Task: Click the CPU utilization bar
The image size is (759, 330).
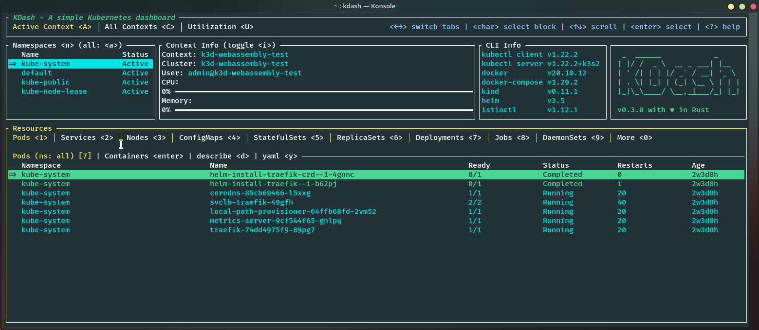Action: 323,91
